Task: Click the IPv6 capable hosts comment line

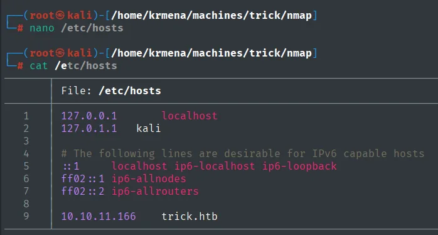Action: tap(243, 153)
